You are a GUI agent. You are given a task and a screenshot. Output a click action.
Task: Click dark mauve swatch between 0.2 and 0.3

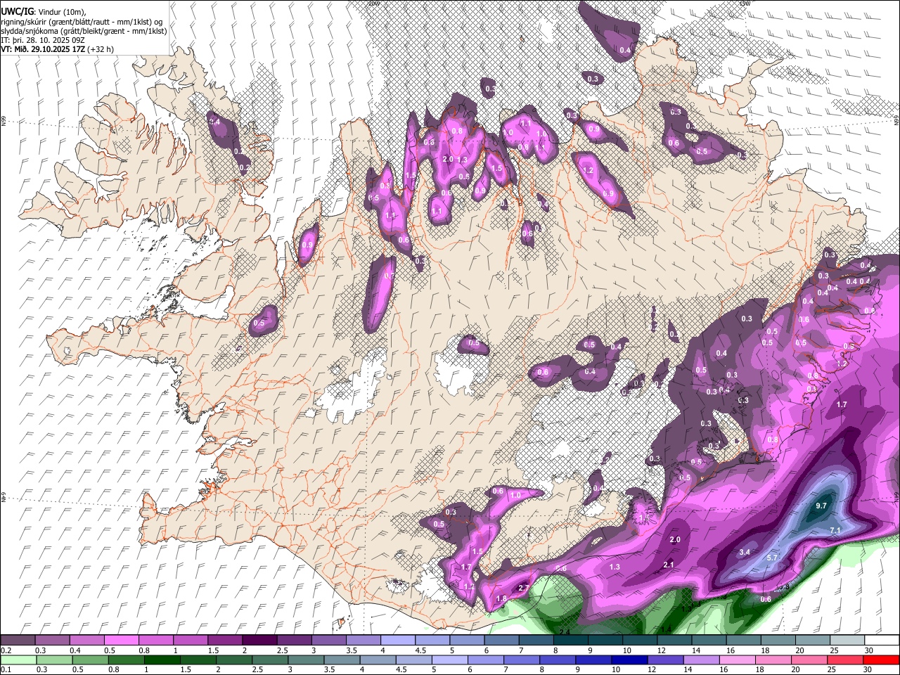(18, 640)
